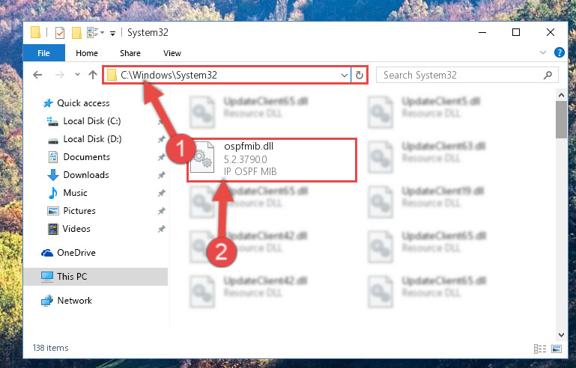Image resolution: width=576 pixels, height=368 pixels.
Task: Open Pictures in the sidebar
Action: [x=72, y=211]
